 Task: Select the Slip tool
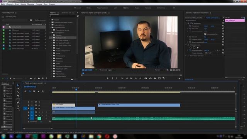pyautogui.click(x=18, y=99)
